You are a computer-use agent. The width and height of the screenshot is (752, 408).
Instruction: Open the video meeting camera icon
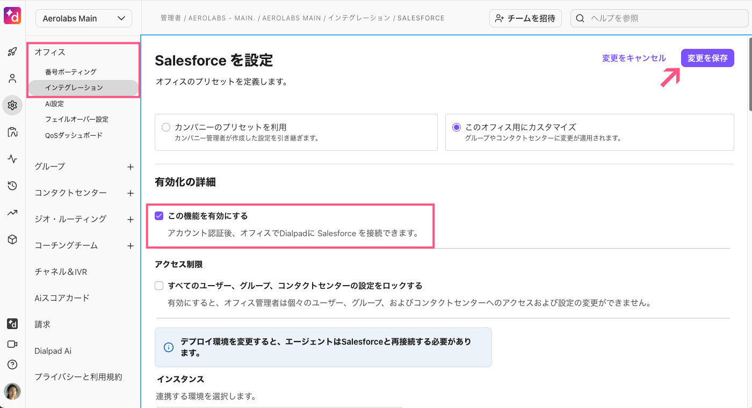pyautogui.click(x=12, y=344)
